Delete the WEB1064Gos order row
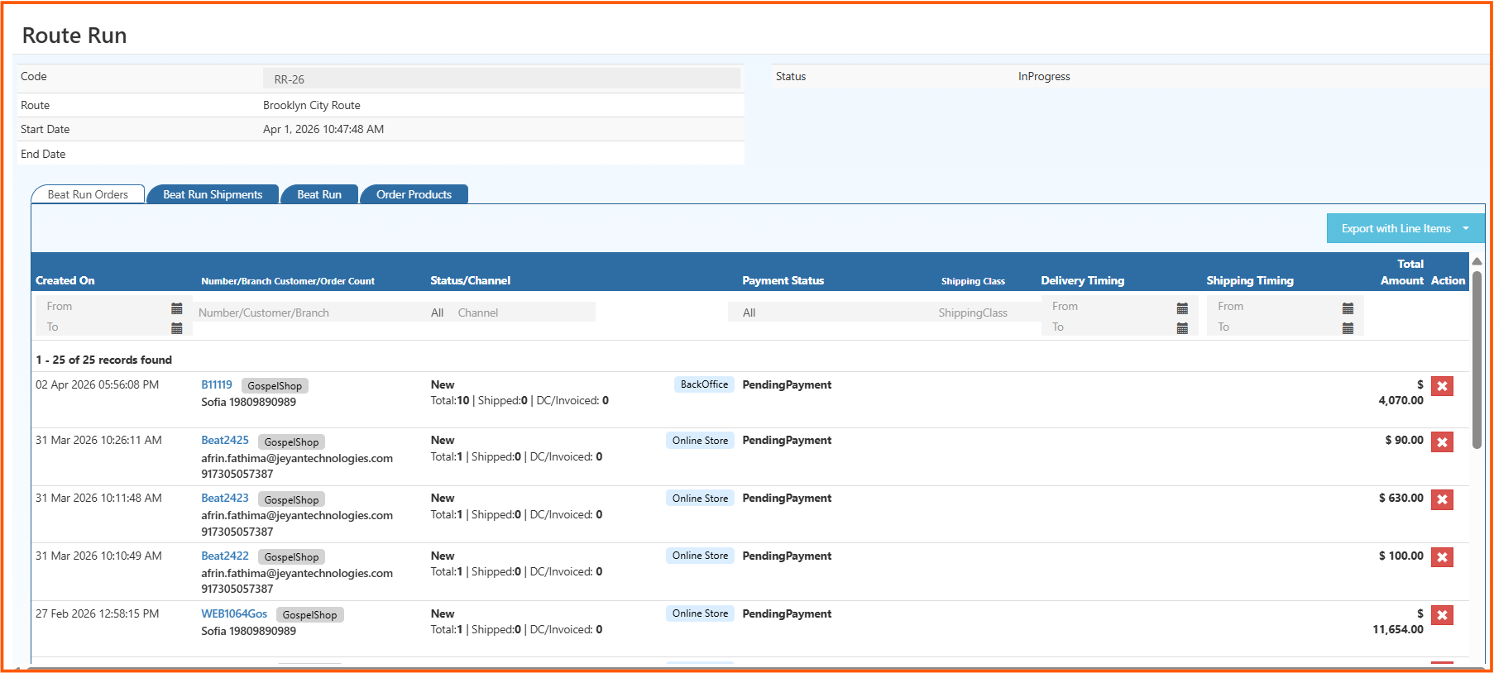The width and height of the screenshot is (1494, 673). (1442, 615)
